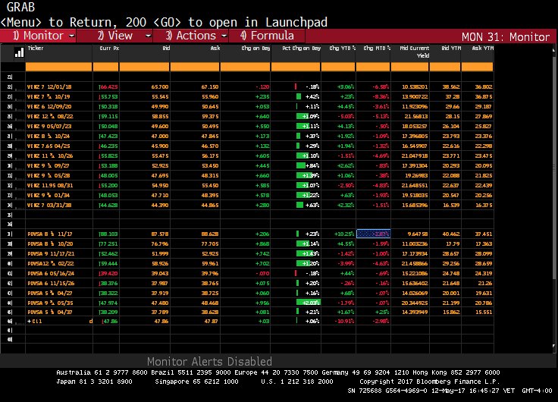Click Ask YTM 36.802 in first VENZ row
This screenshot has width=558, height=402.
pyautogui.click(x=484, y=87)
